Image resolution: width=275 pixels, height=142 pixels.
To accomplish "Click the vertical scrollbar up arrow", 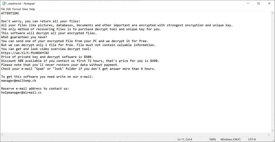I will (273, 13).
